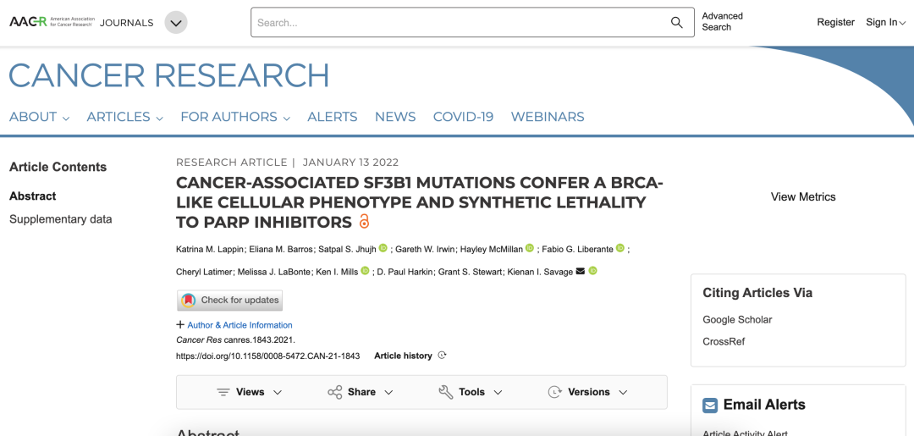Click envelope icon beside Kienan I. Savage
This screenshot has height=436, width=914.
tap(580, 271)
